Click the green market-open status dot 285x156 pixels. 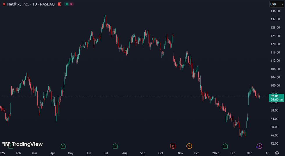[67, 4]
